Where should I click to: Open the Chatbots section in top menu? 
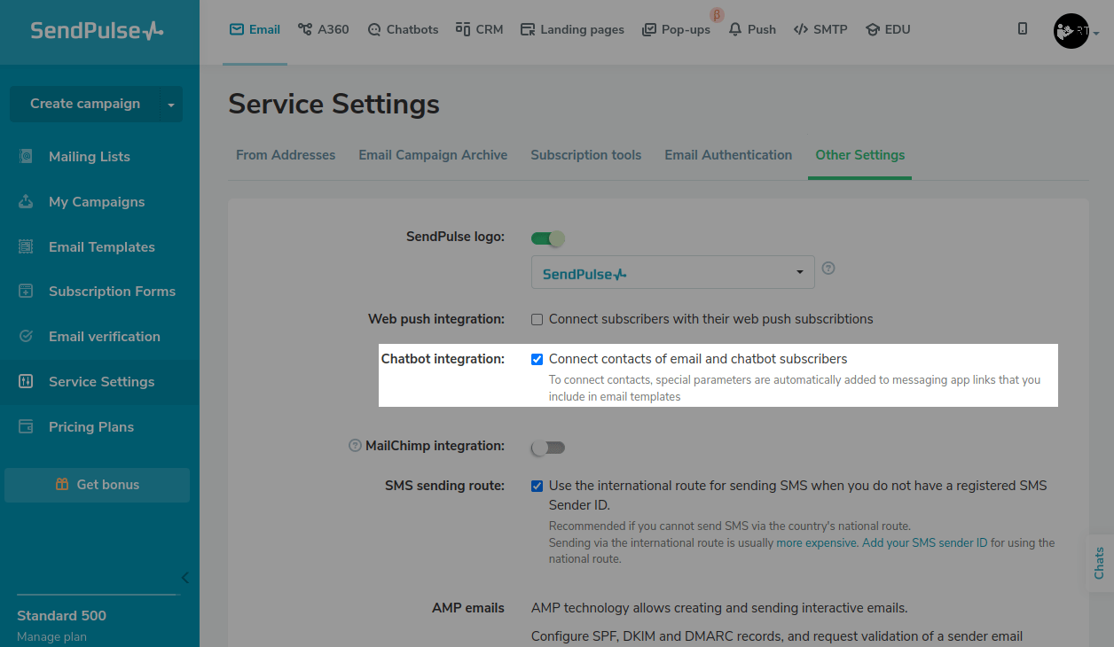pyautogui.click(x=403, y=29)
